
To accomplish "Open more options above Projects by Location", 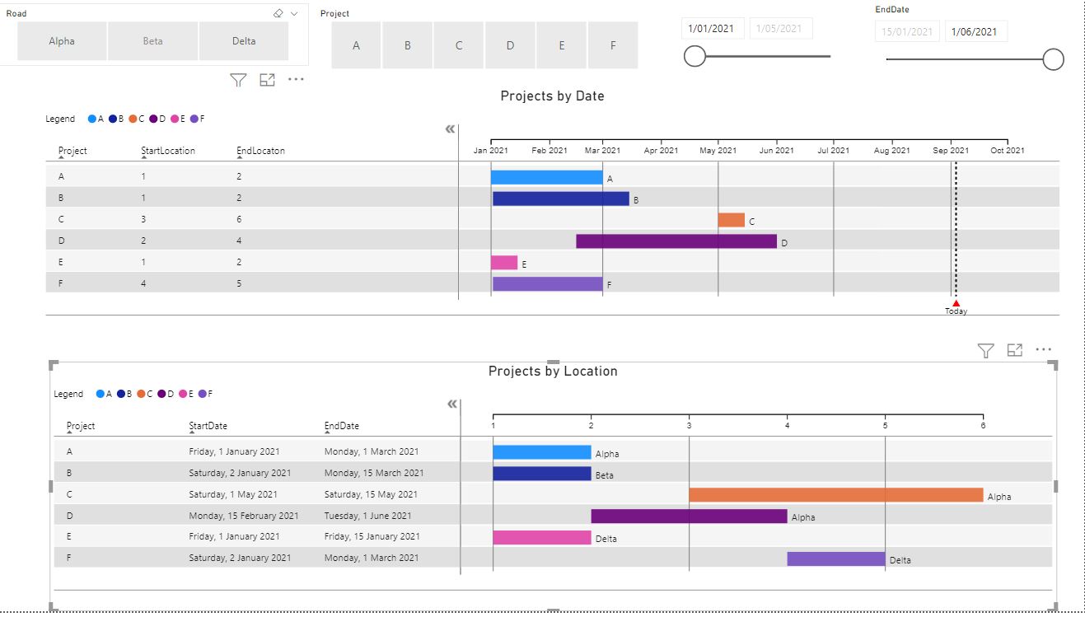I will (1044, 350).
